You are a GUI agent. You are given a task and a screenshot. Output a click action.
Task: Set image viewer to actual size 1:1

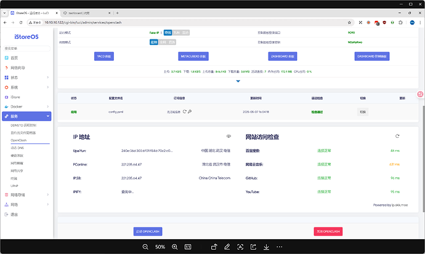coord(188,247)
